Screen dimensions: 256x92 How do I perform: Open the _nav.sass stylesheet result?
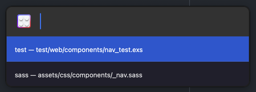coord(128,74)
